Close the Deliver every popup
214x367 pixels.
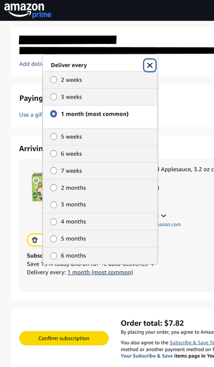(x=150, y=65)
